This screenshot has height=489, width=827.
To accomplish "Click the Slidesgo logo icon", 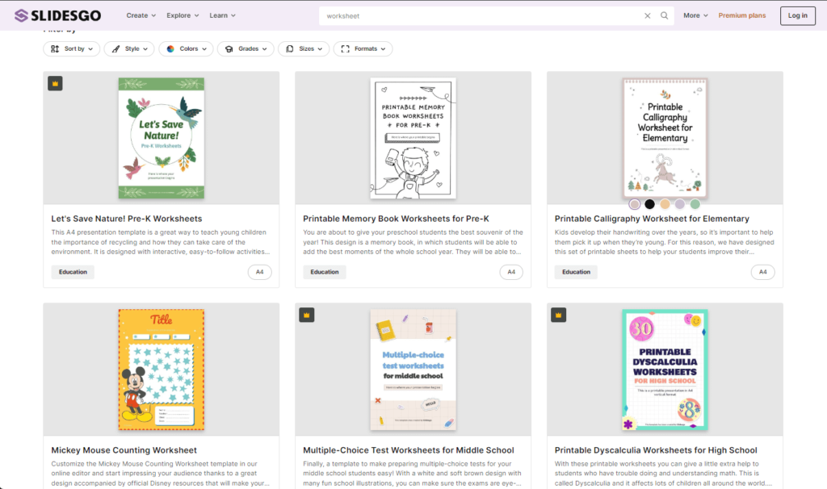I will coord(22,15).
